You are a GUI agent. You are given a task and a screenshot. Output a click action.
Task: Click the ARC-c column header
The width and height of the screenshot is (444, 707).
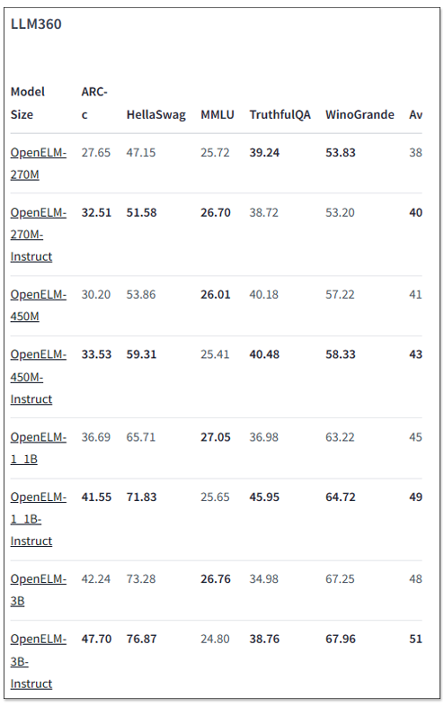pos(94,103)
